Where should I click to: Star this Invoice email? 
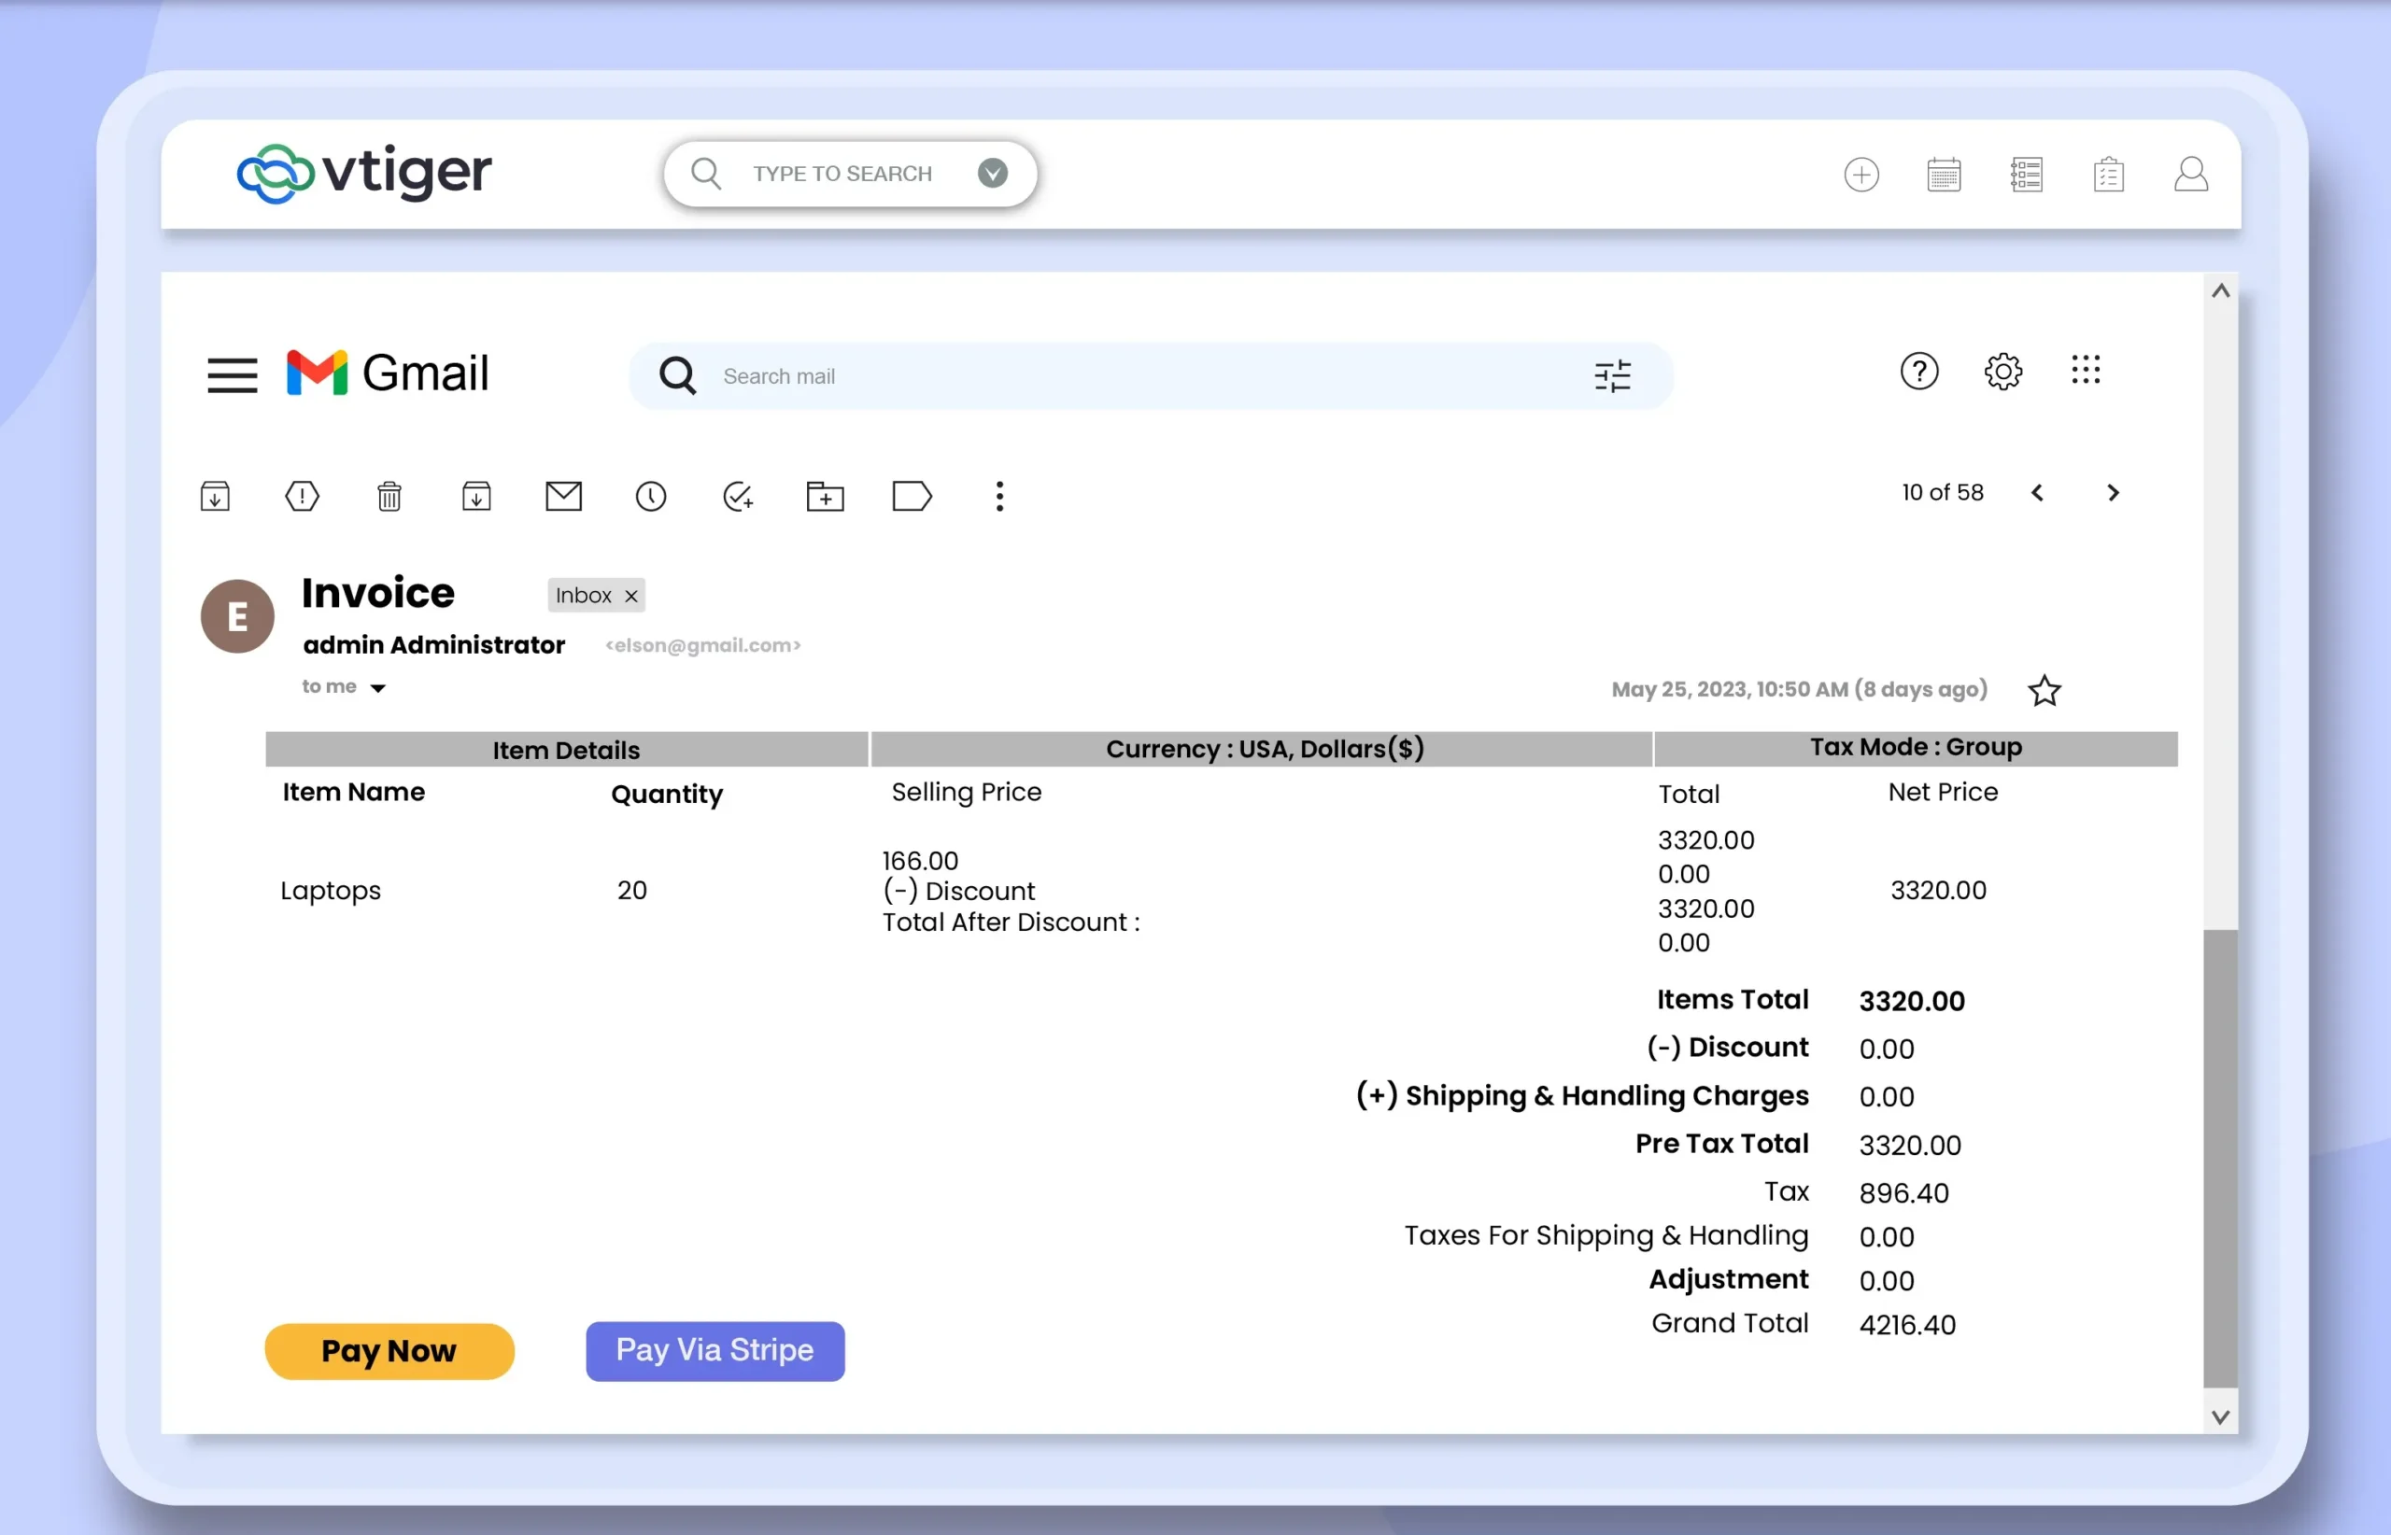(x=2044, y=690)
